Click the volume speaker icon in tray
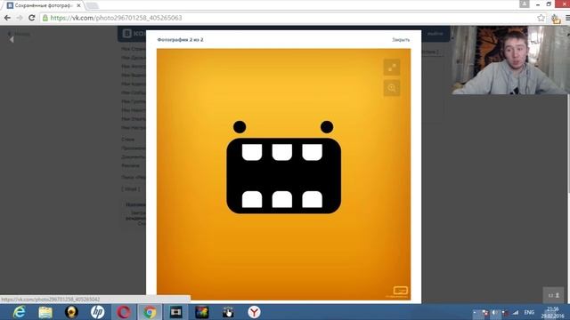The image size is (570, 320). pyautogui.click(x=495, y=312)
